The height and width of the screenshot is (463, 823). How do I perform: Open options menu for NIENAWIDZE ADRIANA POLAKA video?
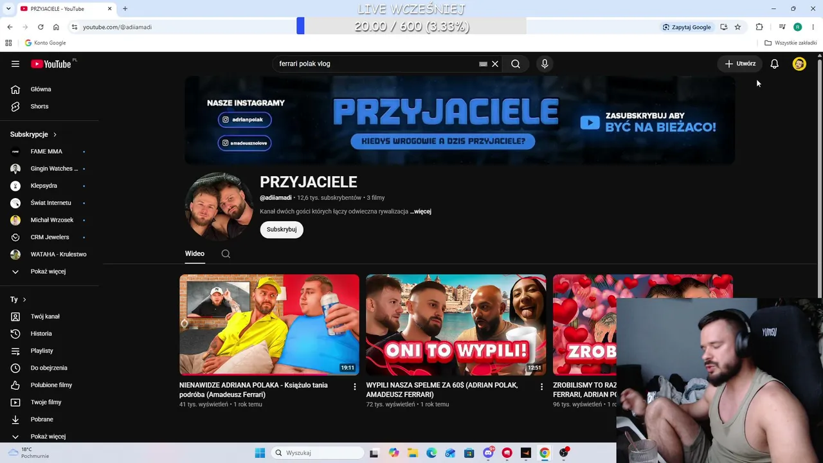click(x=354, y=386)
